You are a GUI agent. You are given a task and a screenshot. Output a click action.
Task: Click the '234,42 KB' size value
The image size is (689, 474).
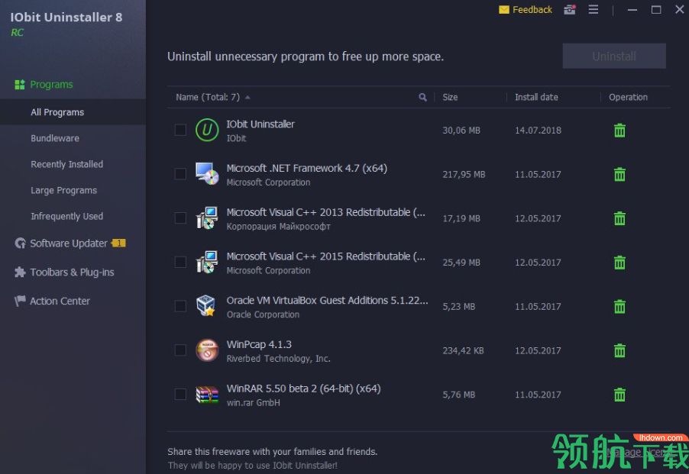463,350
